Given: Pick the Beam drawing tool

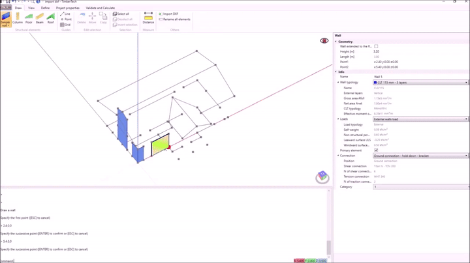Looking at the screenshot, I should (x=40, y=18).
